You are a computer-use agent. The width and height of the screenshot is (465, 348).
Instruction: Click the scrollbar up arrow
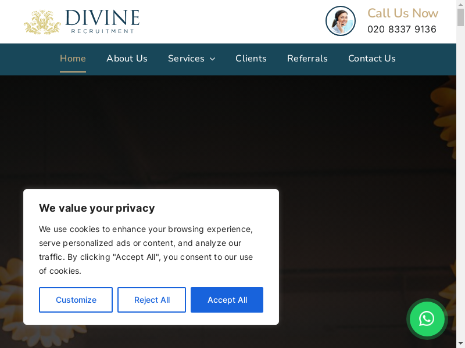pyautogui.click(x=460, y=3)
